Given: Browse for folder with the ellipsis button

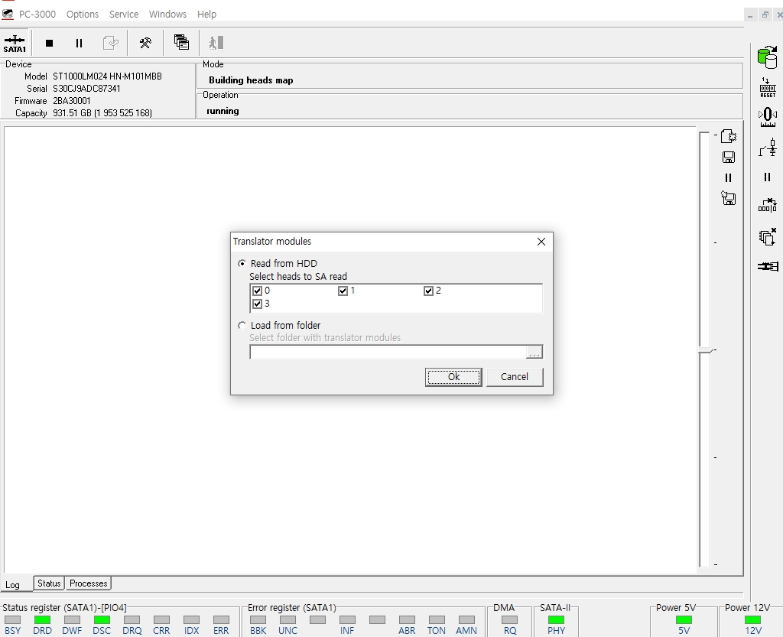Looking at the screenshot, I should click(534, 353).
